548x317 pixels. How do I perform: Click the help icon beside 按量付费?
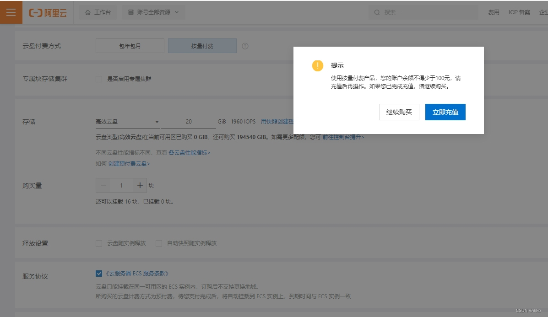[245, 46]
